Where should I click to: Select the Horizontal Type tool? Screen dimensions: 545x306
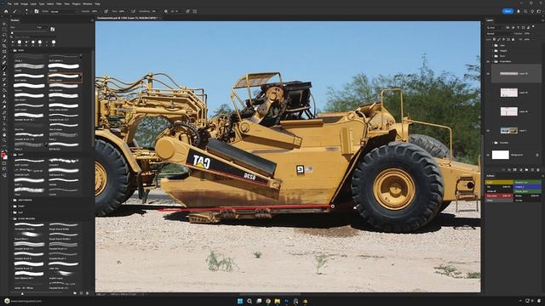[x=4, y=118]
